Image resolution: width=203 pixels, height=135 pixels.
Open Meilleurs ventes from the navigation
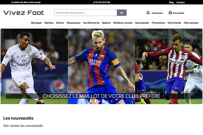point(123,23)
